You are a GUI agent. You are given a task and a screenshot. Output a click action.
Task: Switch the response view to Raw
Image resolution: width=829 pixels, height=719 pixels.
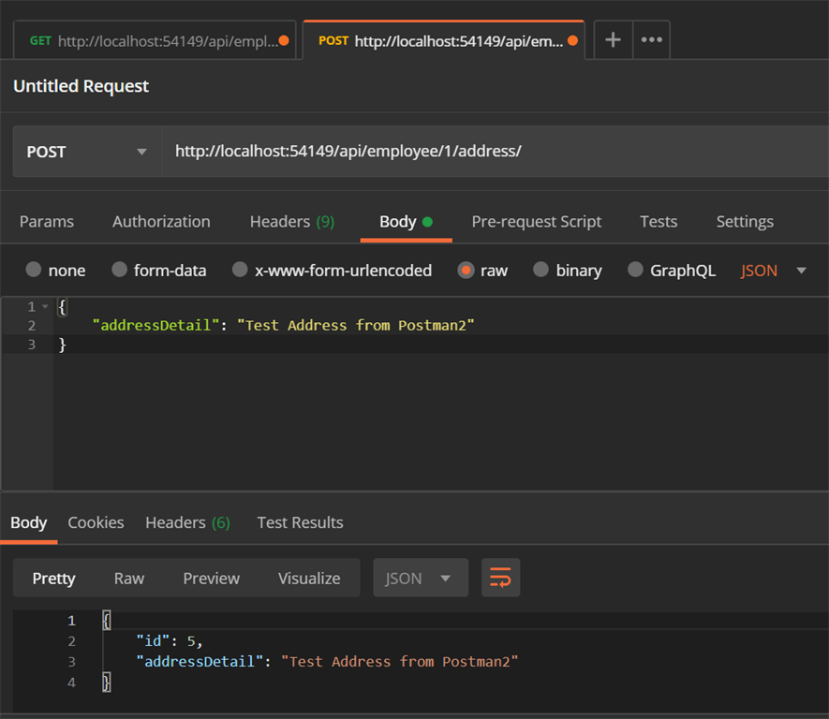[x=129, y=578]
